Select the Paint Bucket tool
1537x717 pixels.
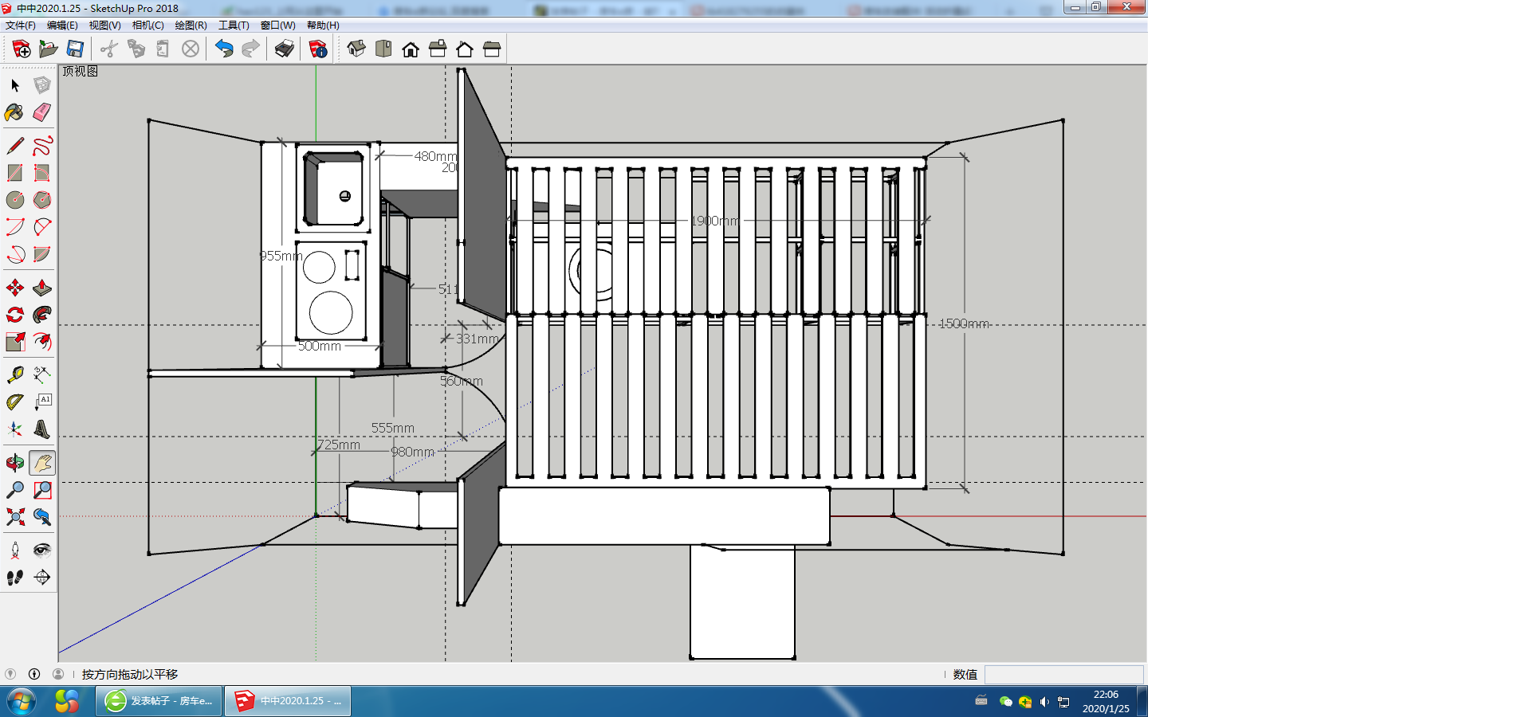[14, 112]
